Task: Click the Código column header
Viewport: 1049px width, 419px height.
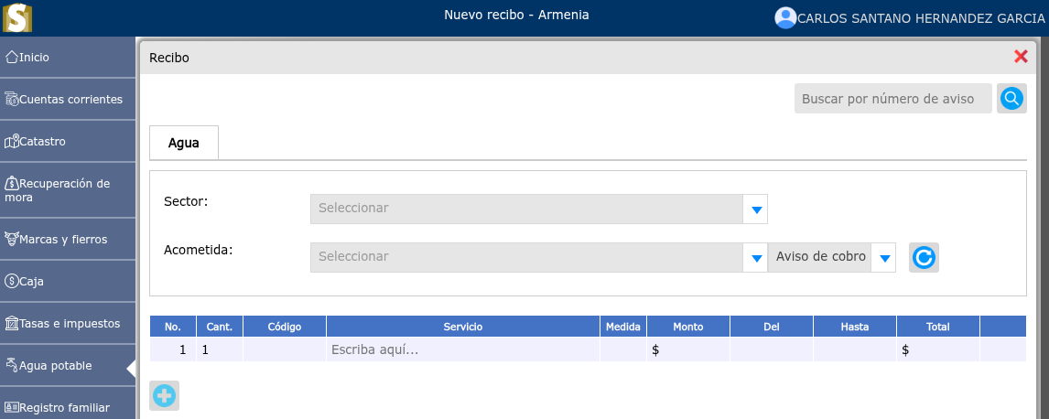Action: tap(285, 327)
